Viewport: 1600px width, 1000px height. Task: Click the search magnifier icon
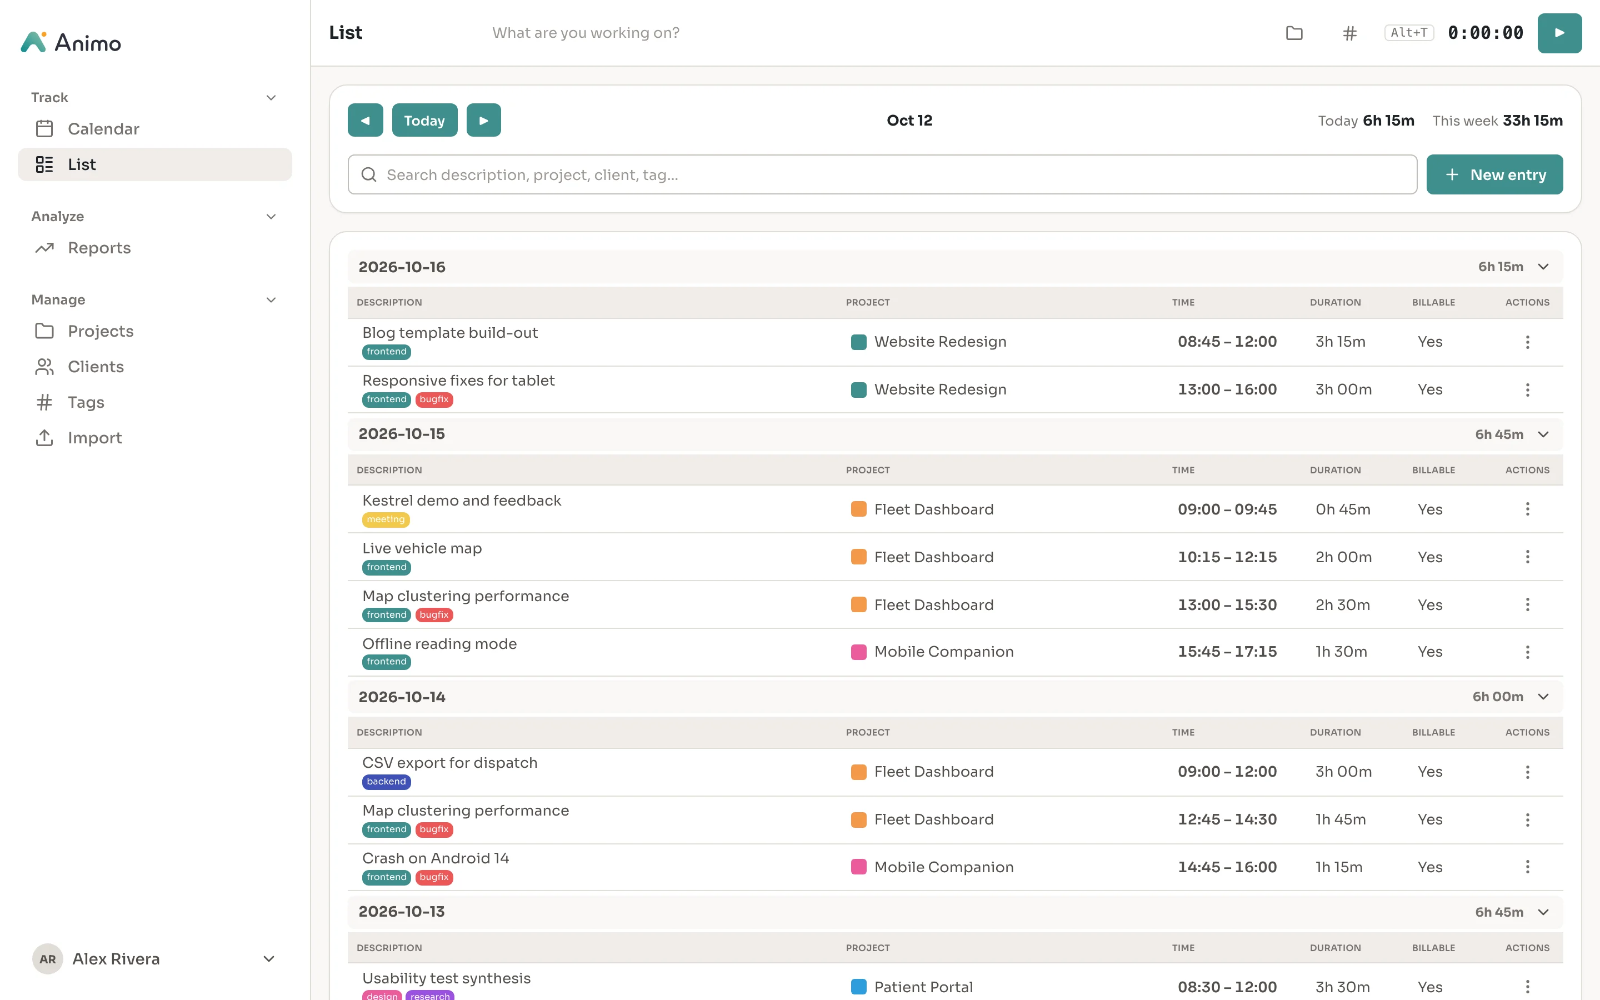pyautogui.click(x=369, y=174)
